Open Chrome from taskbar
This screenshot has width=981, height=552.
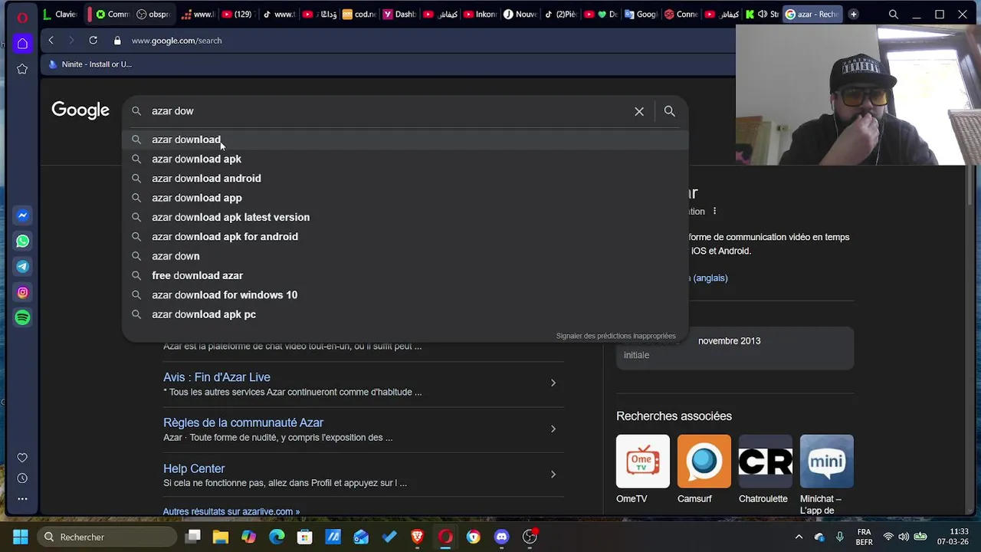[474, 537]
